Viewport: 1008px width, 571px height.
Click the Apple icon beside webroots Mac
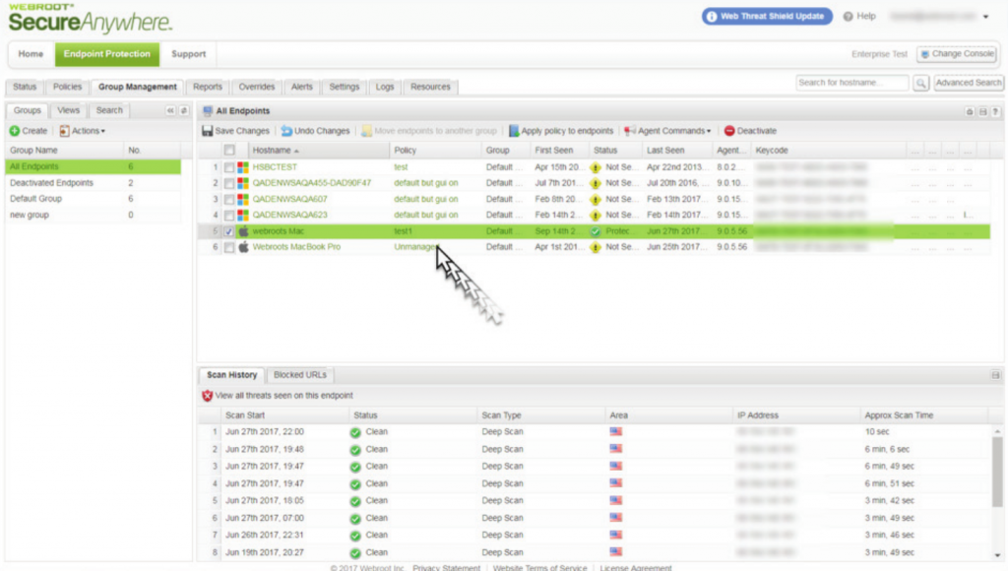tap(244, 230)
